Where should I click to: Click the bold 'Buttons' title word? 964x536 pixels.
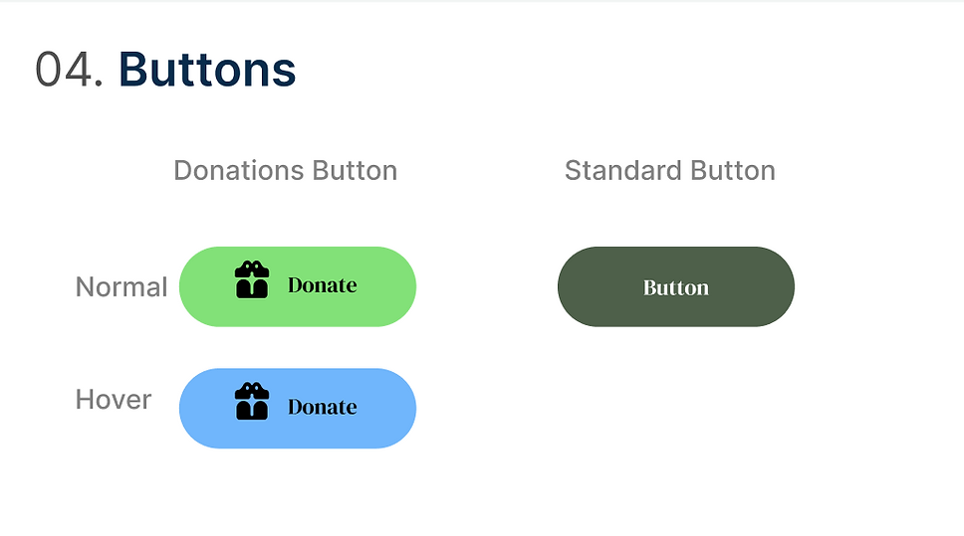coord(207,70)
